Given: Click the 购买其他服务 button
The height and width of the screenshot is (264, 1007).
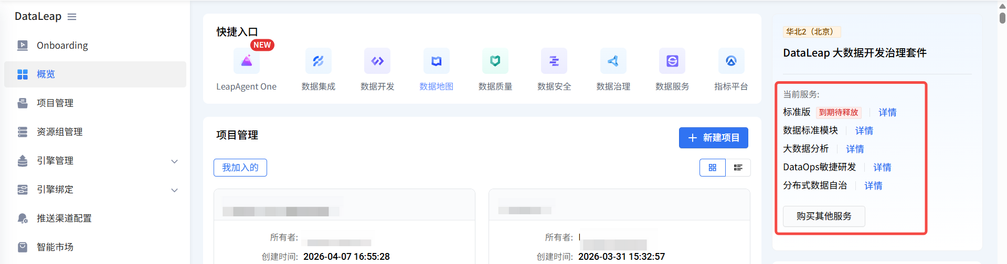Looking at the screenshot, I should coord(824,216).
